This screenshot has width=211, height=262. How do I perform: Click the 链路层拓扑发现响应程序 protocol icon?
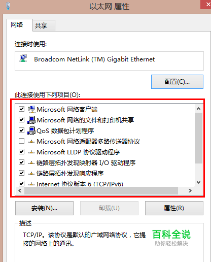pyautogui.click(x=31, y=174)
